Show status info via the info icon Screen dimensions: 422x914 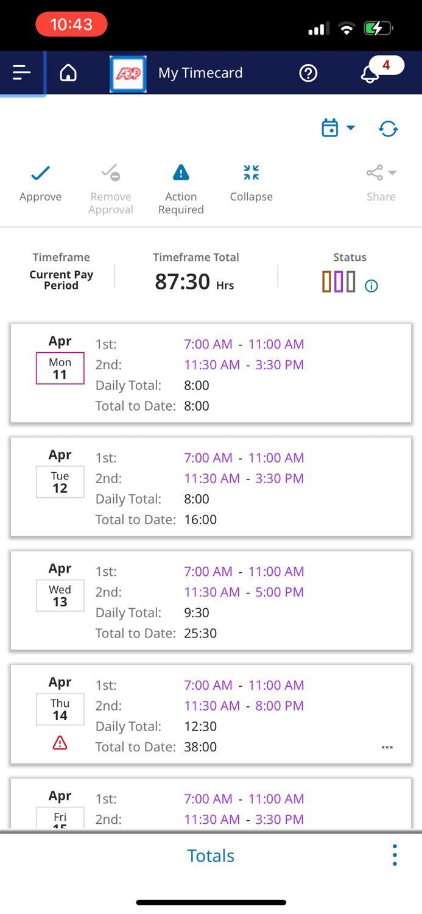coord(371,286)
